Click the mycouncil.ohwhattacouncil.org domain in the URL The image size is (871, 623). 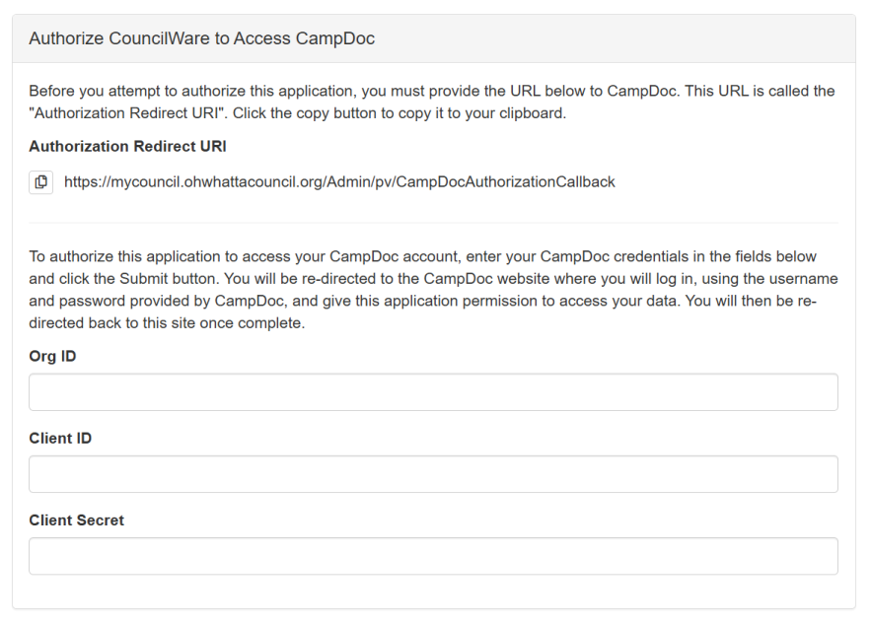point(224,182)
